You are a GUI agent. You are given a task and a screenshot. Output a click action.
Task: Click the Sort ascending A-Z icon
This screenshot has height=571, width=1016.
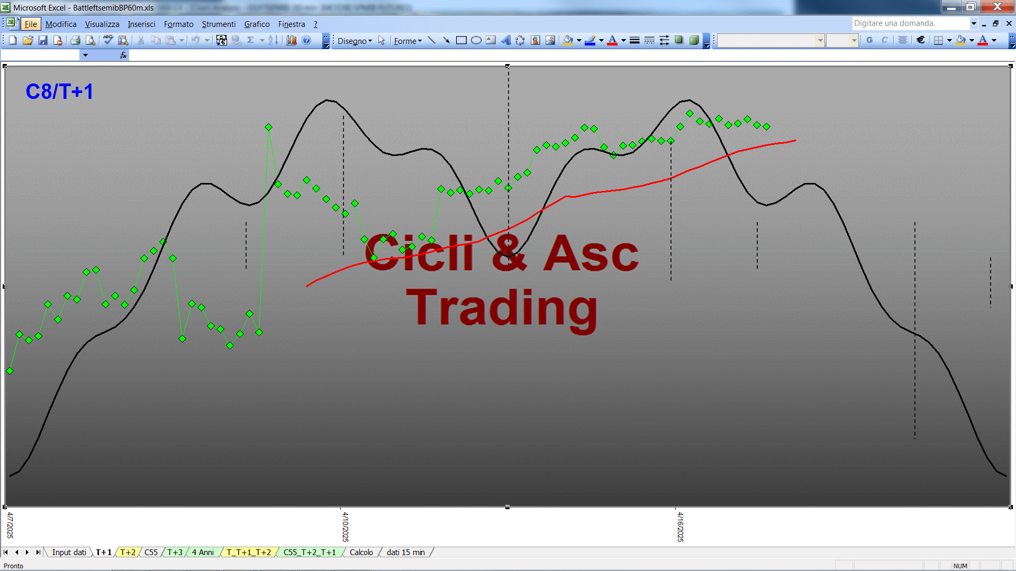(273, 40)
